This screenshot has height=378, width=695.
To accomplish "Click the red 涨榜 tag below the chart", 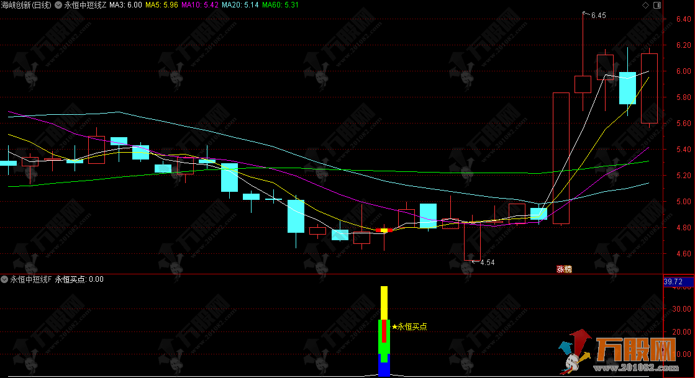I will coord(564,269).
